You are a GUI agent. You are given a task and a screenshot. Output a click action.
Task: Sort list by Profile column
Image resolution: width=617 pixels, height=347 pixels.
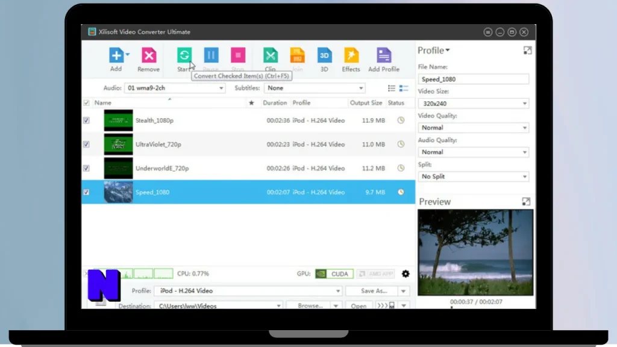click(301, 103)
